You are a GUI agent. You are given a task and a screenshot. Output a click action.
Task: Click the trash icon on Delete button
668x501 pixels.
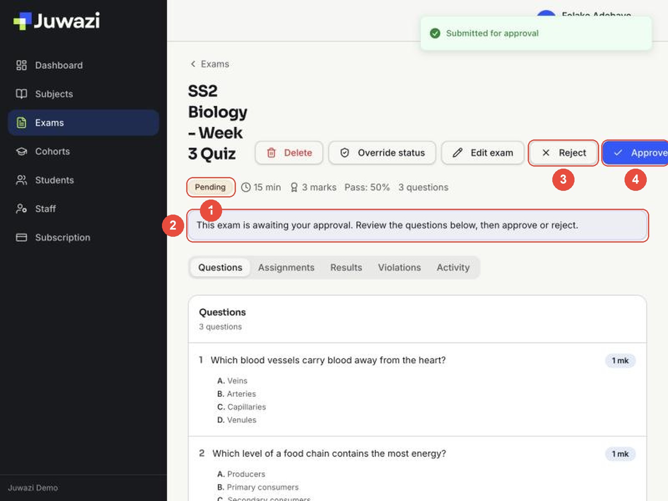click(x=271, y=153)
